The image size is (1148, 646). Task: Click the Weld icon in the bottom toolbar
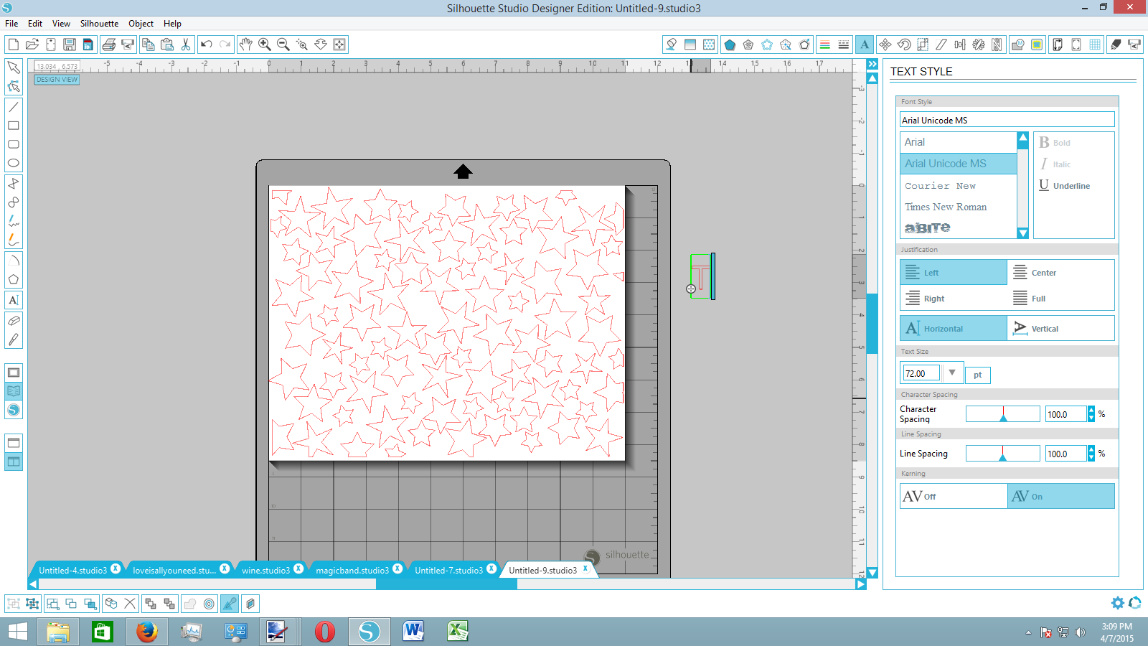(190, 604)
